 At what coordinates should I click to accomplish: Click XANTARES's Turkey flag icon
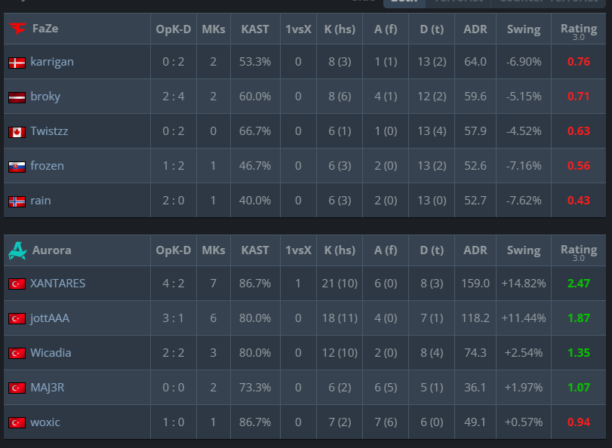click(x=17, y=284)
